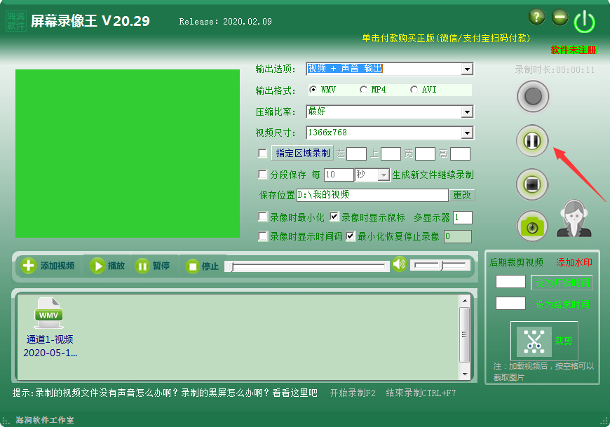Open the 压缩比率 compression dropdown
The height and width of the screenshot is (427, 610).
[466, 111]
